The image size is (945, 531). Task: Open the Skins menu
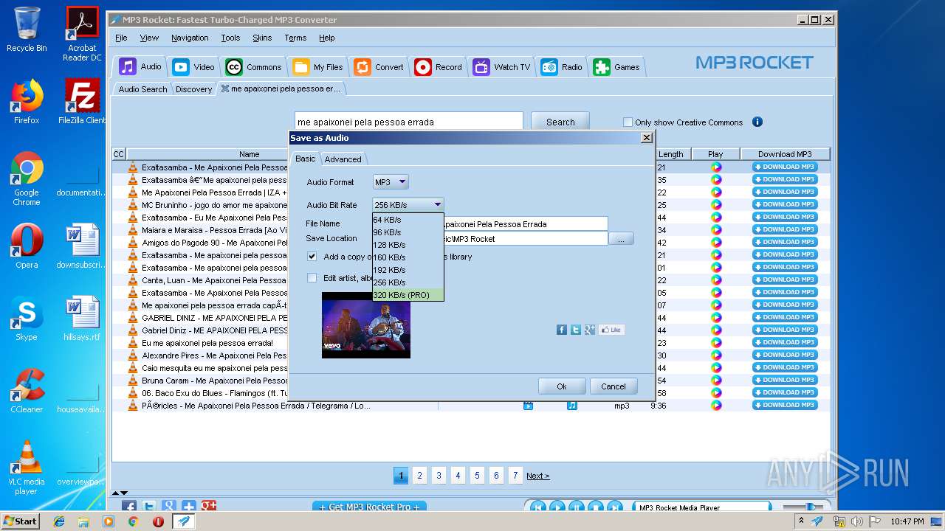point(262,38)
